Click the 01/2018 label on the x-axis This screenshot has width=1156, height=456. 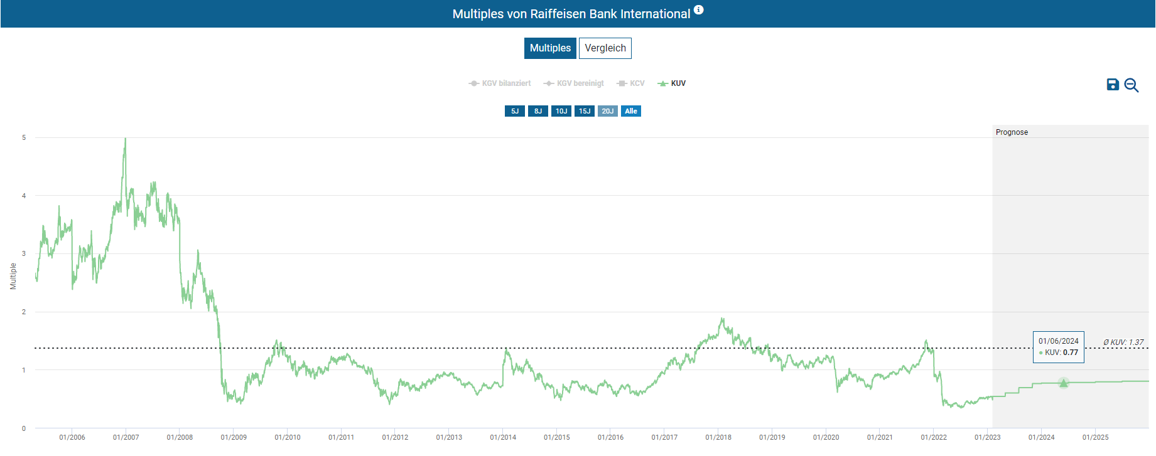(x=718, y=437)
